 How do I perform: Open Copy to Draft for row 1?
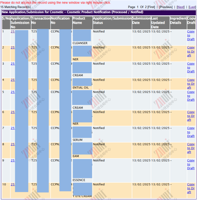pos(191,35)
